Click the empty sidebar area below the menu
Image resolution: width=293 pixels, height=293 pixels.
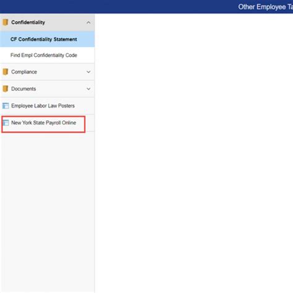47,212
